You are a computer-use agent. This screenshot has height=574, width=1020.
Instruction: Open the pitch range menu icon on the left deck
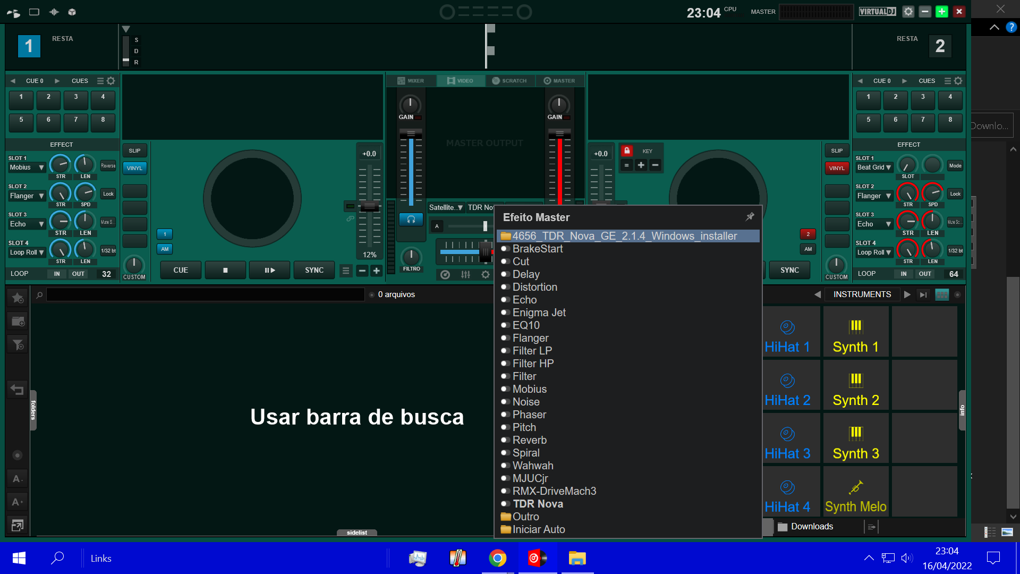pos(346,271)
